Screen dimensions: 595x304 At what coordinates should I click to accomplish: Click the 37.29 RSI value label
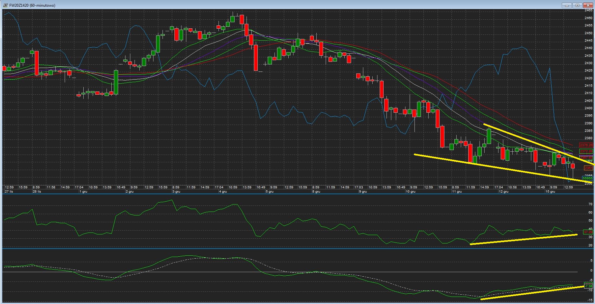[588, 232]
